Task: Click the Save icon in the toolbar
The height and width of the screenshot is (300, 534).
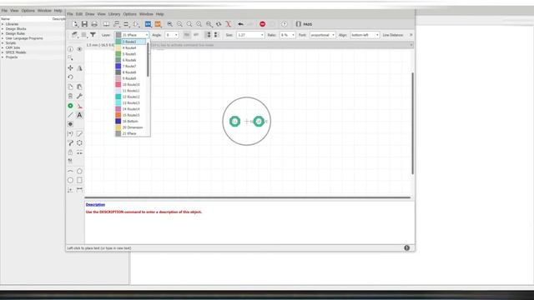Action: pyautogui.click(x=84, y=24)
